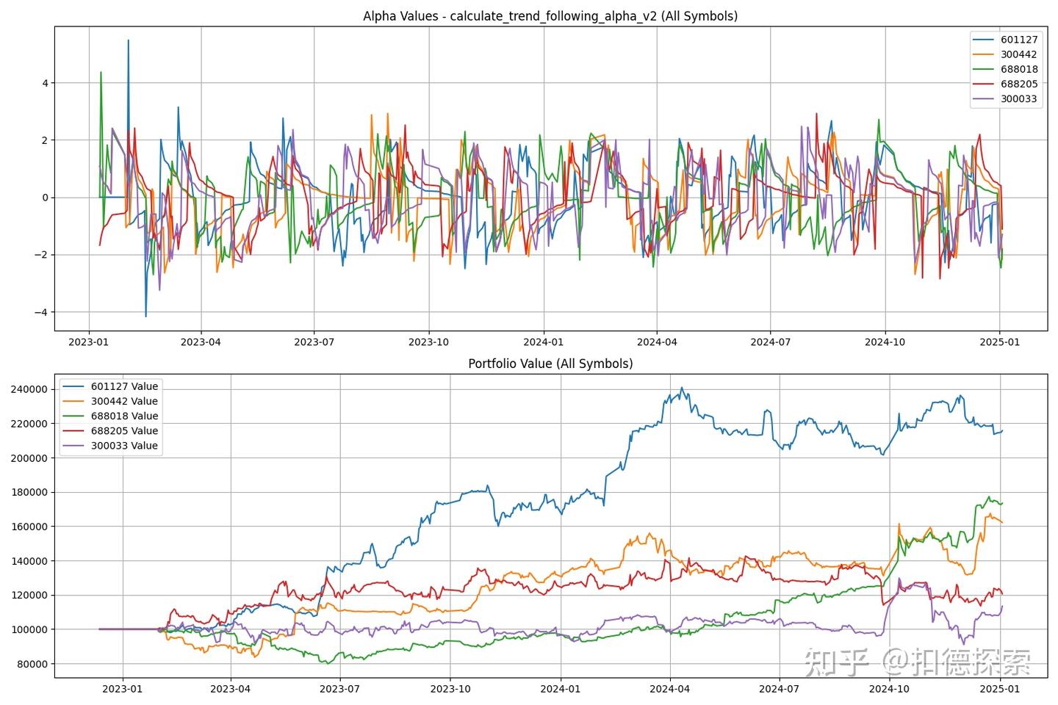Click "2024-01" x-axis label under Portfolio Value chart

[x=560, y=689]
